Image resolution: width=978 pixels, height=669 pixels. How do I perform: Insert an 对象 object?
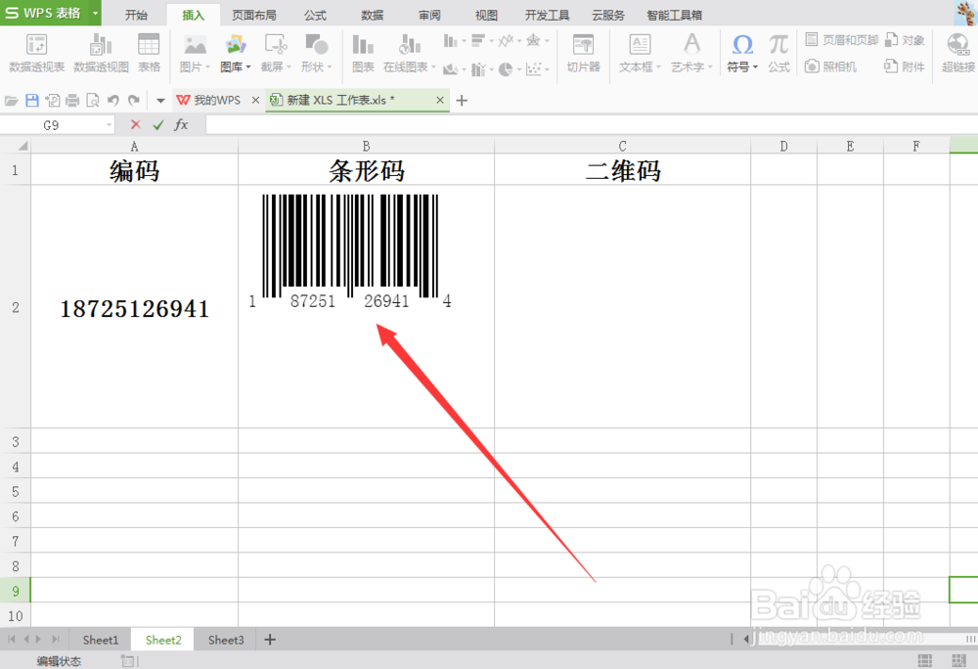coord(905,40)
